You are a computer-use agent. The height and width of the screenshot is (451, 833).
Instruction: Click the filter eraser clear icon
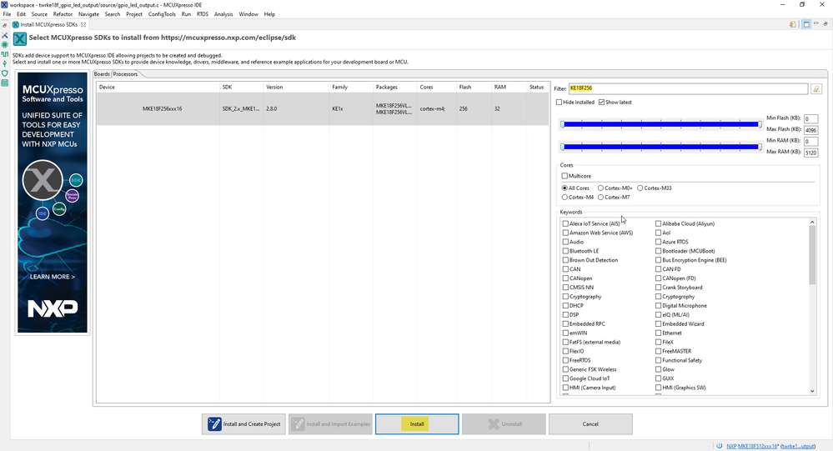pos(816,88)
